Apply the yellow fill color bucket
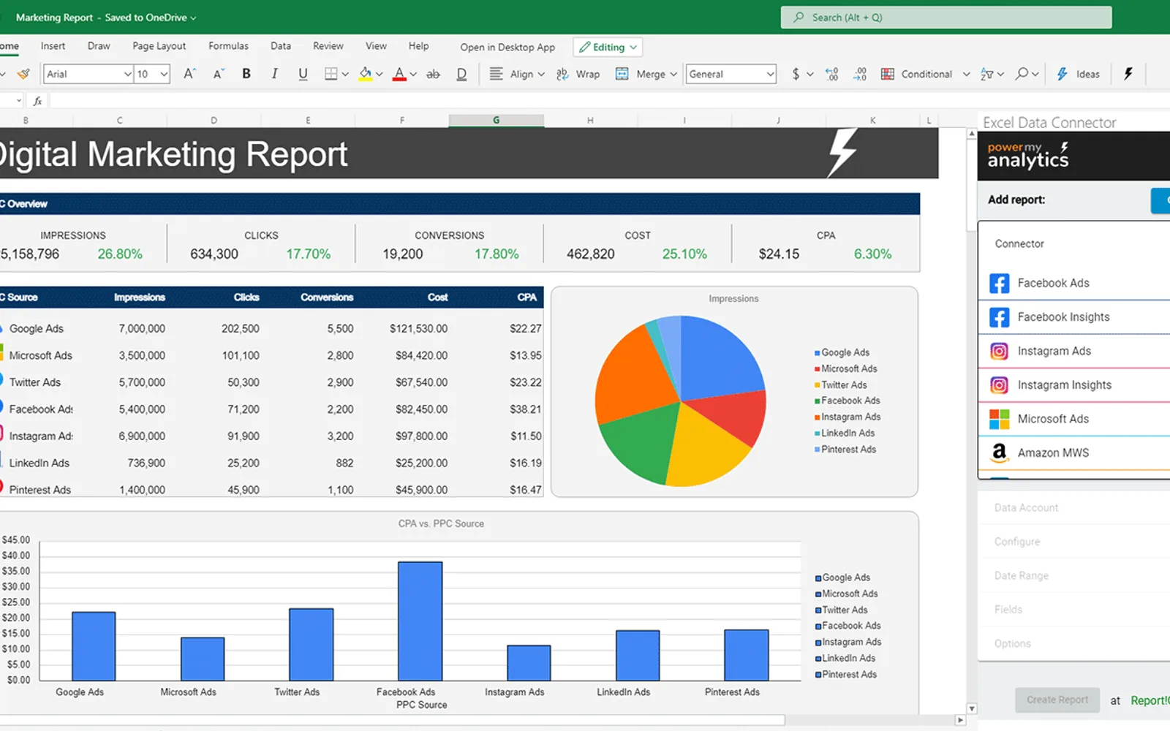The image size is (1170, 731). [x=365, y=74]
